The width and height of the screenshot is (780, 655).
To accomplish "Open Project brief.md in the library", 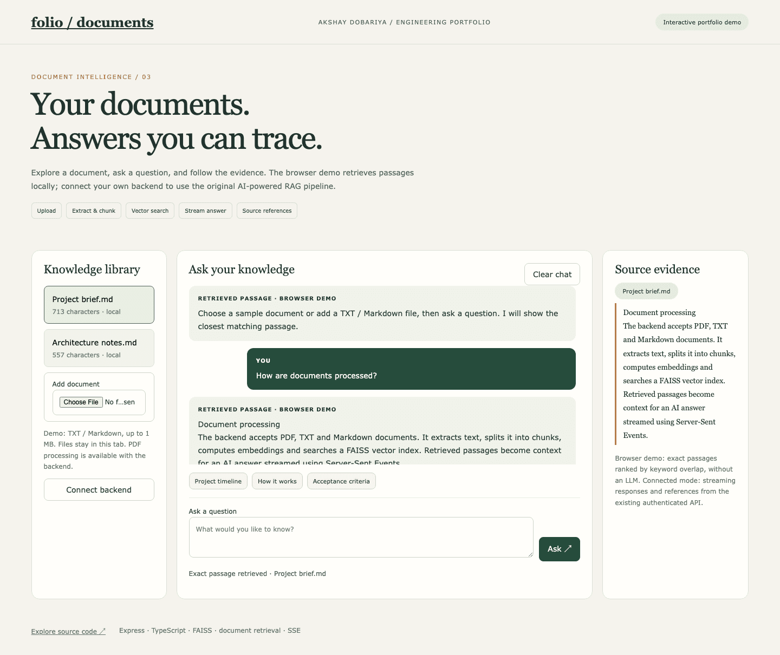I will pos(99,305).
